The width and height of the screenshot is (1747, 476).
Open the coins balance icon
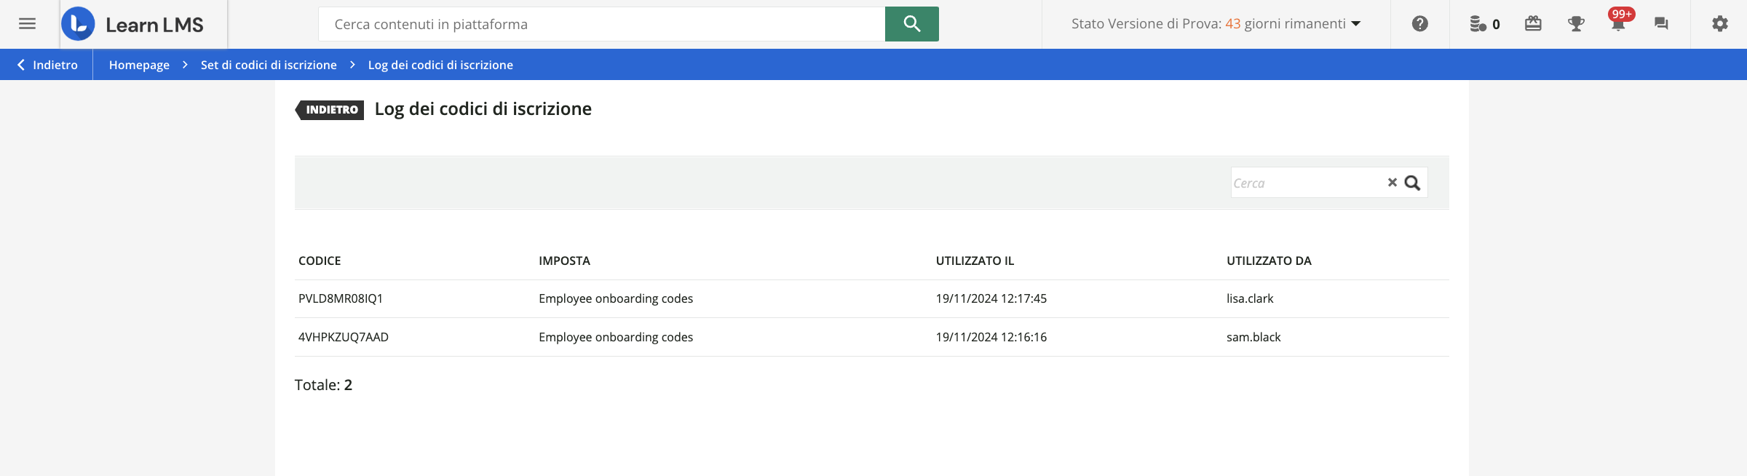1483,24
